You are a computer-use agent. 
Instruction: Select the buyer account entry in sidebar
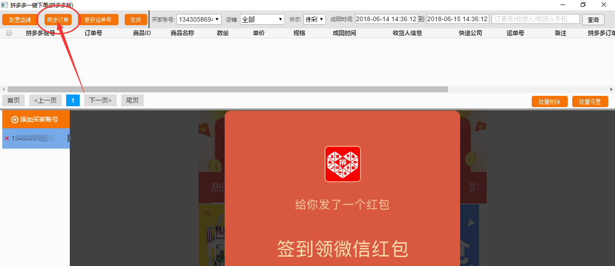pos(36,138)
